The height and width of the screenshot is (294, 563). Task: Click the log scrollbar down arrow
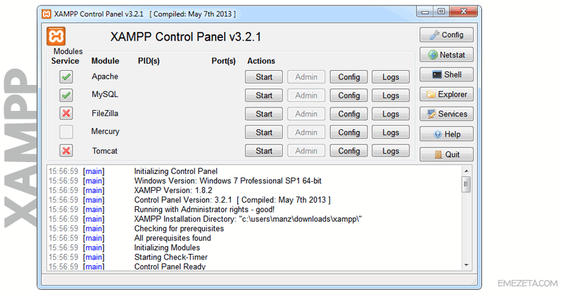coord(467,265)
